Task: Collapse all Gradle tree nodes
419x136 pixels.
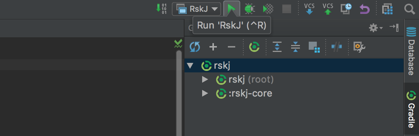Action: [295, 47]
